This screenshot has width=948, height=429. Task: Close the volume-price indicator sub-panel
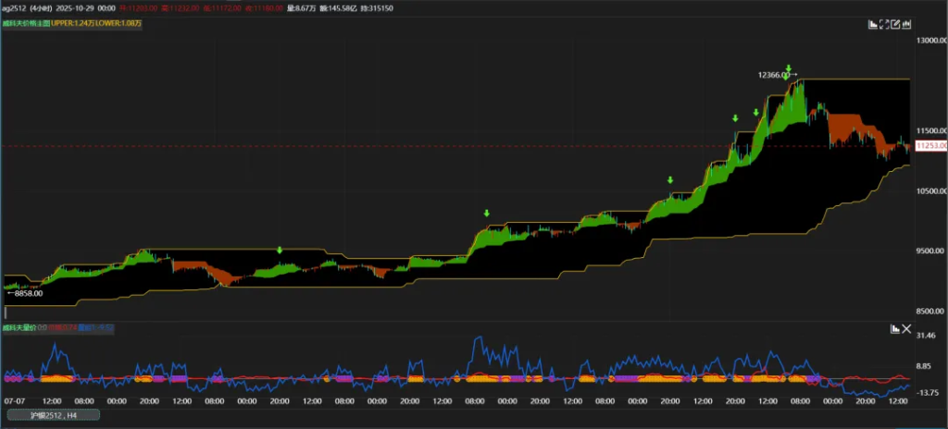tap(905, 328)
